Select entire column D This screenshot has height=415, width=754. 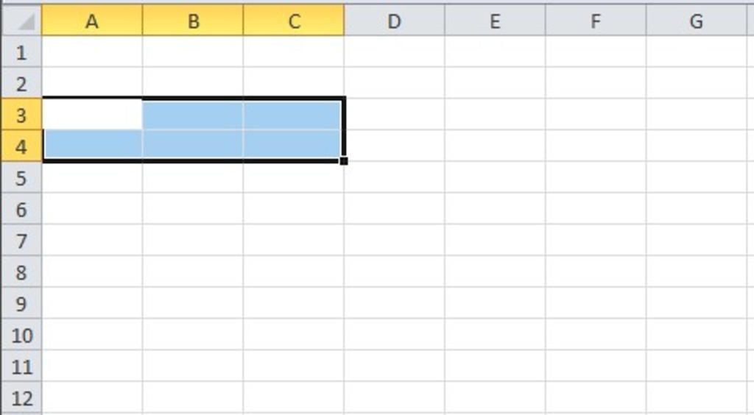(394, 21)
